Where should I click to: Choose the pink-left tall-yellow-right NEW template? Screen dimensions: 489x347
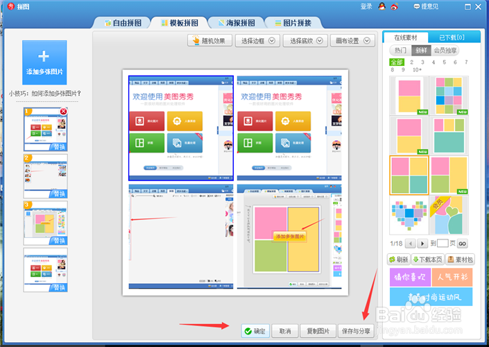click(449, 175)
